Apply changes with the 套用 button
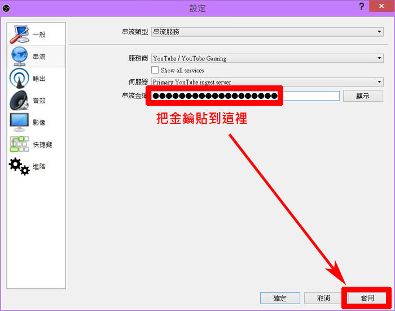This screenshot has height=311, width=395. click(x=367, y=299)
